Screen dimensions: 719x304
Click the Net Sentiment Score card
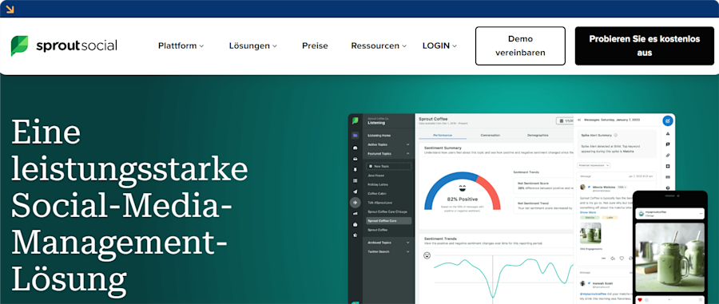[543, 186]
